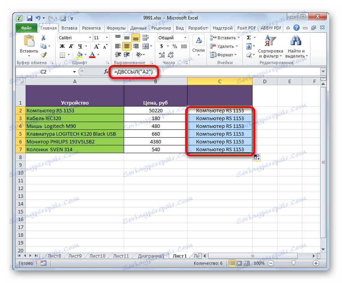Switch to Вид ribbon tab
Screen dimensions: 342x283
point(180,28)
